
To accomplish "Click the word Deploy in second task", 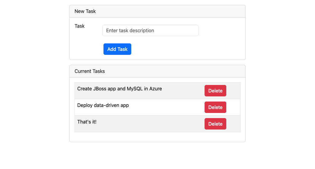I will (x=85, y=105).
